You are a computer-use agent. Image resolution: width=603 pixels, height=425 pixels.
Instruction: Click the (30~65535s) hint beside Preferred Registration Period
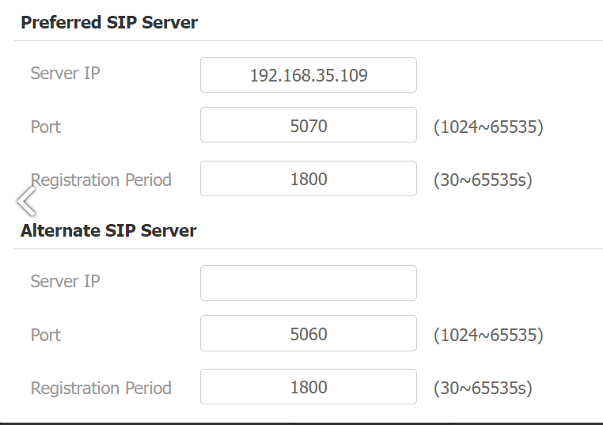[483, 180]
